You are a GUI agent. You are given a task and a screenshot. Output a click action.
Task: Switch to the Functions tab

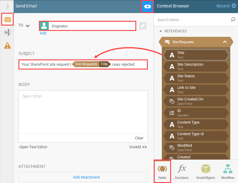tap(182, 171)
